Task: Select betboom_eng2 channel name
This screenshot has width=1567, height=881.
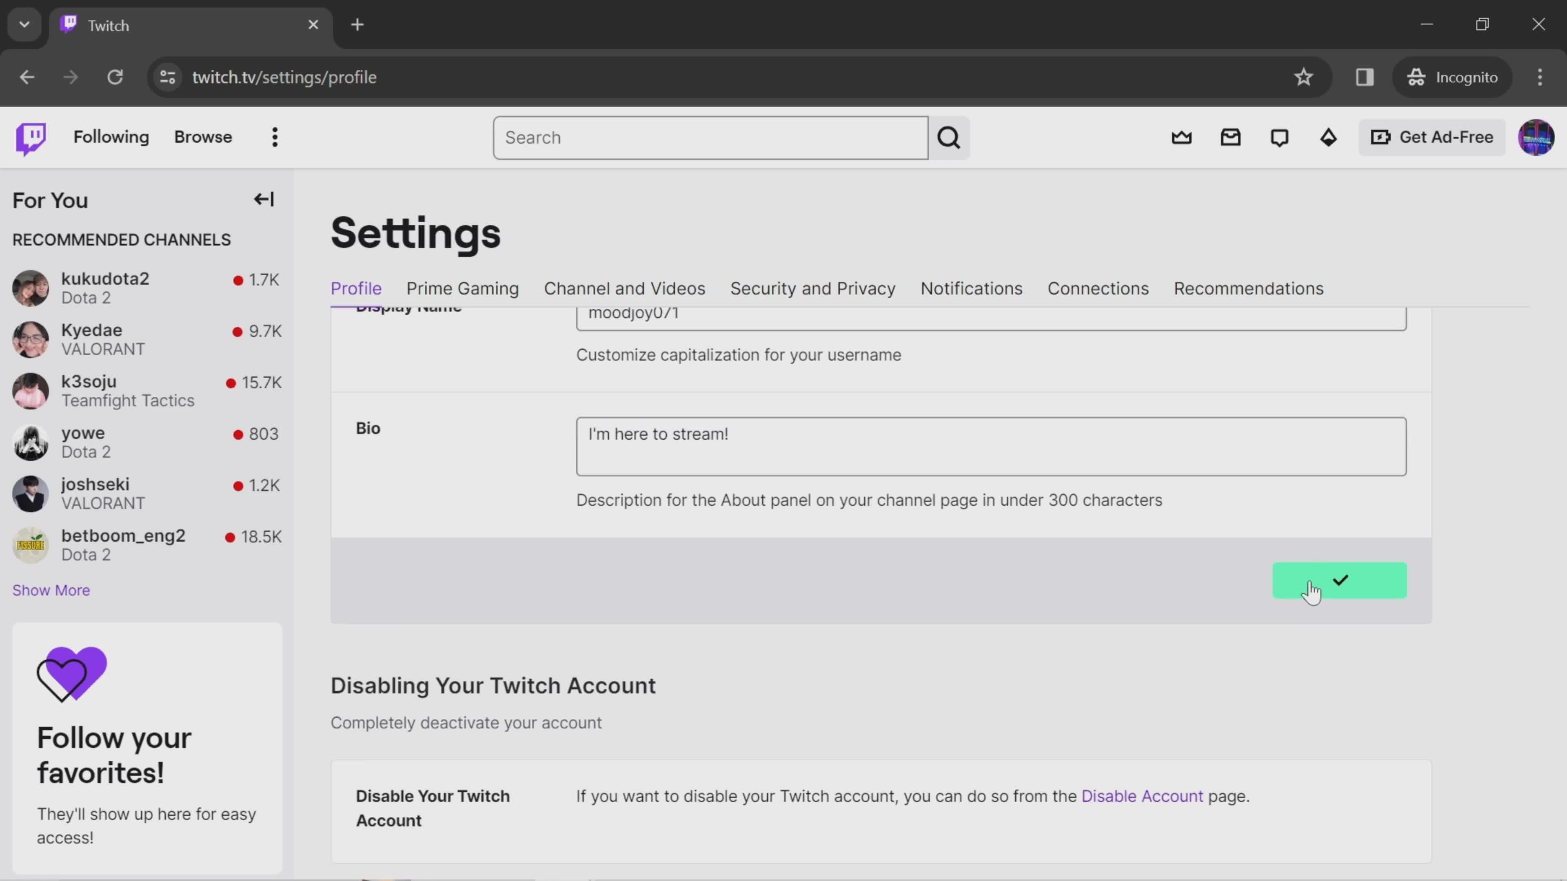Action: click(124, 536)
